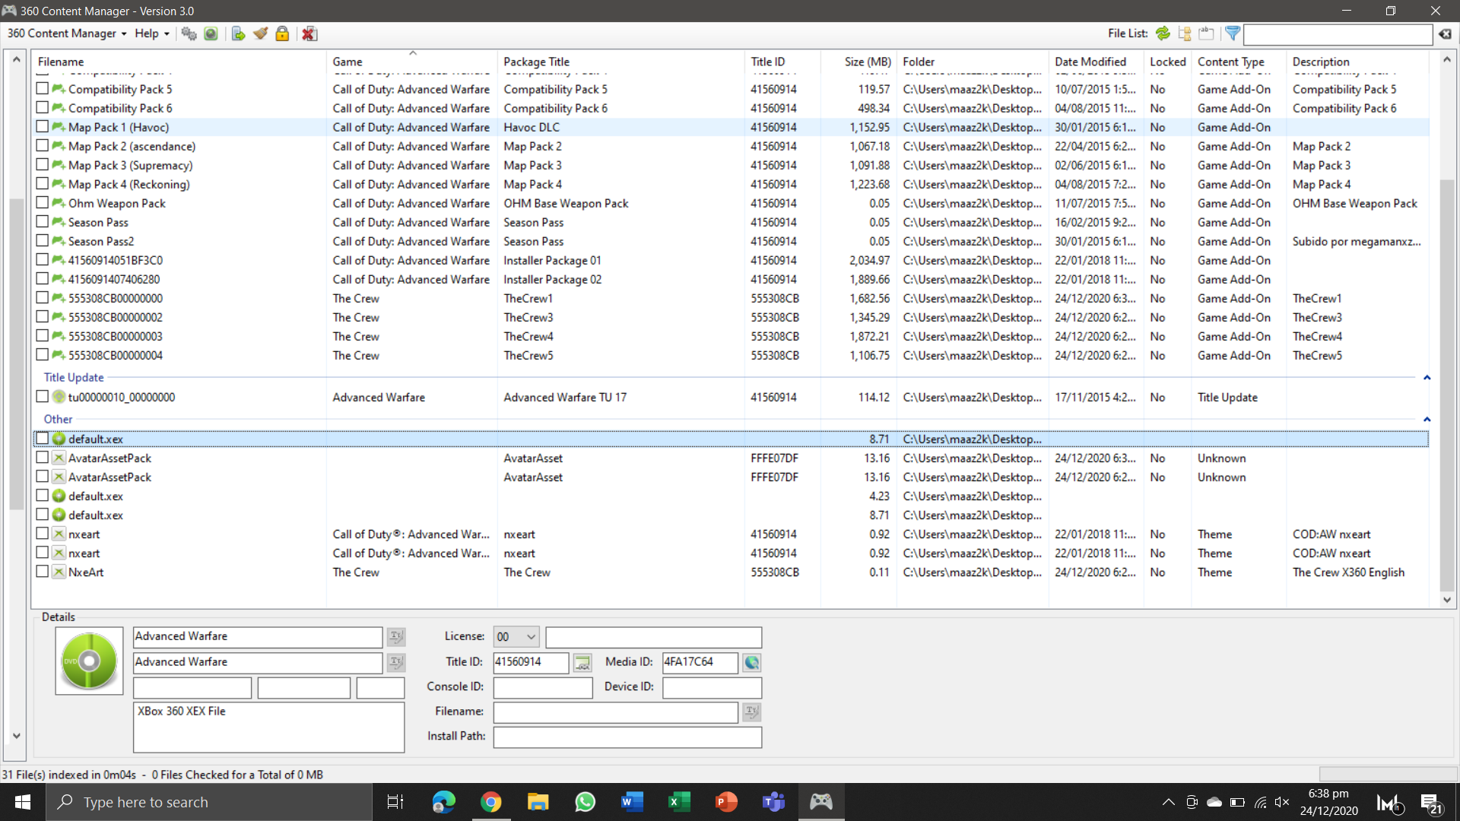Click the file list scroll down arrow
1460x821 pixels.
(x=1447, y=600)
